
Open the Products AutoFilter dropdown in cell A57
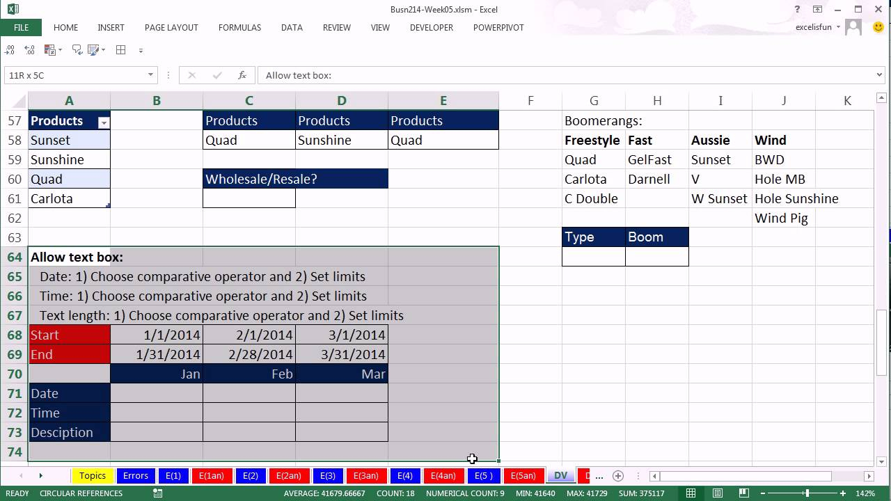[x=103, y=121]
